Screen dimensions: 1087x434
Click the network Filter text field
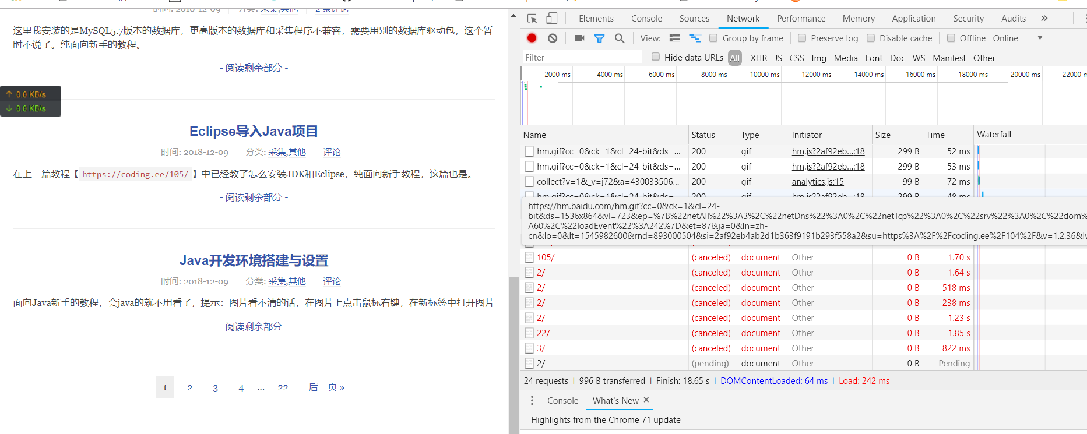[x=581, y=57]
